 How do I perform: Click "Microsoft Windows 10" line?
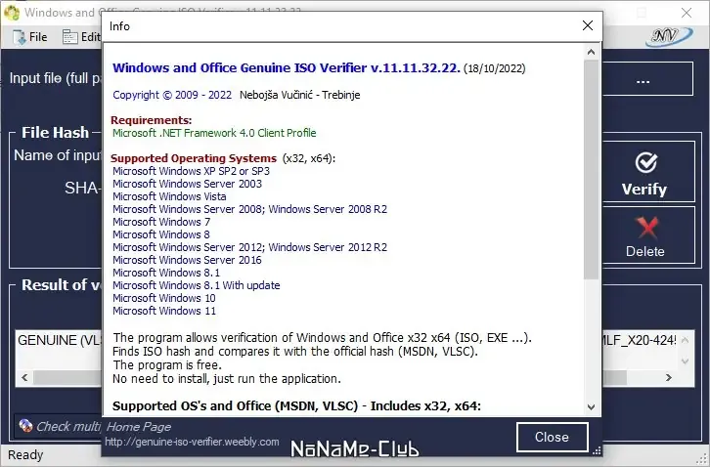(164, 298)
